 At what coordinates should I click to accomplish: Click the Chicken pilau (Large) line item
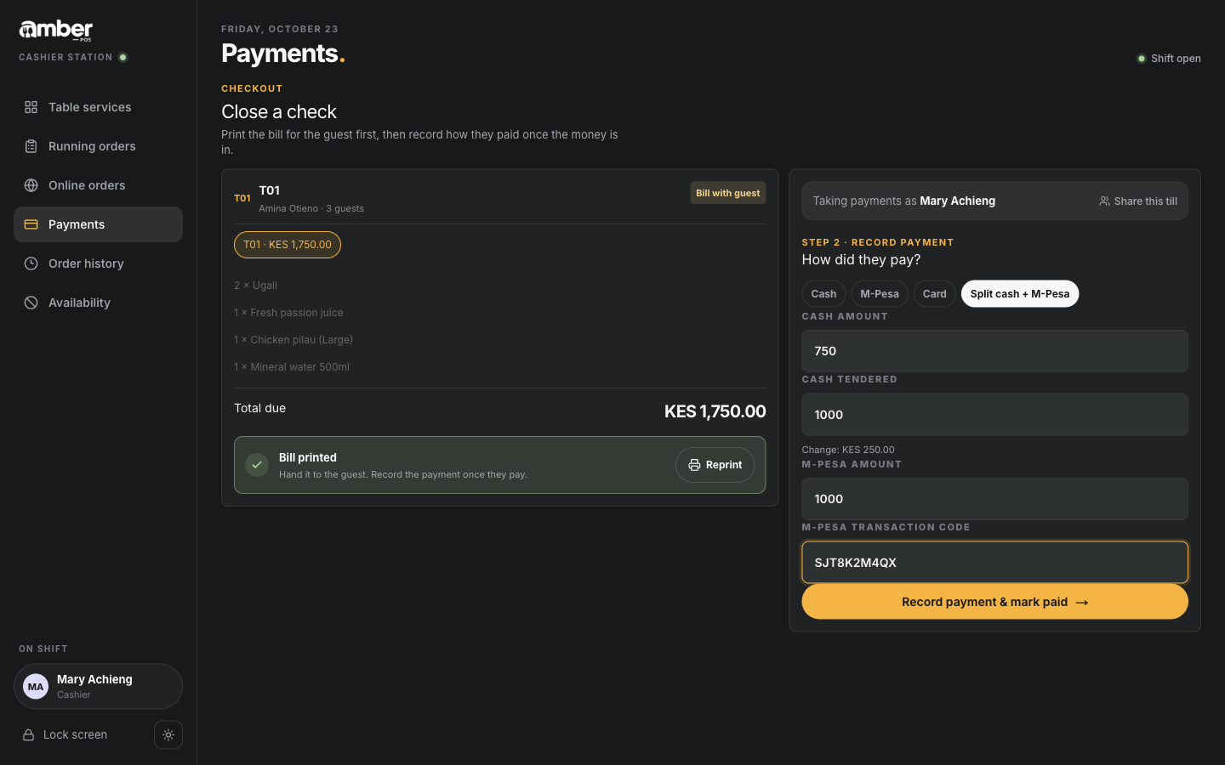(x=293, y=340)
